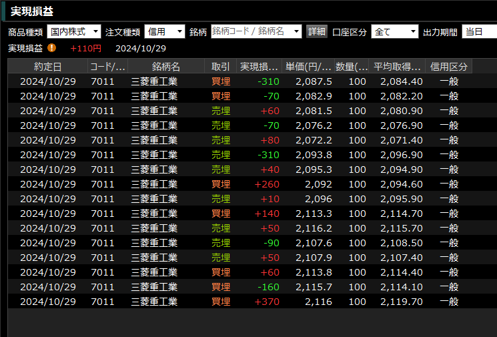
Task: Open the 出力期間 dropdown showing 当日
Action: tap(479, 32)
